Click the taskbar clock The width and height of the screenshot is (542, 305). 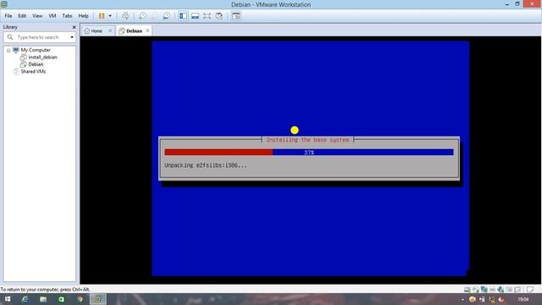point(523,299)
